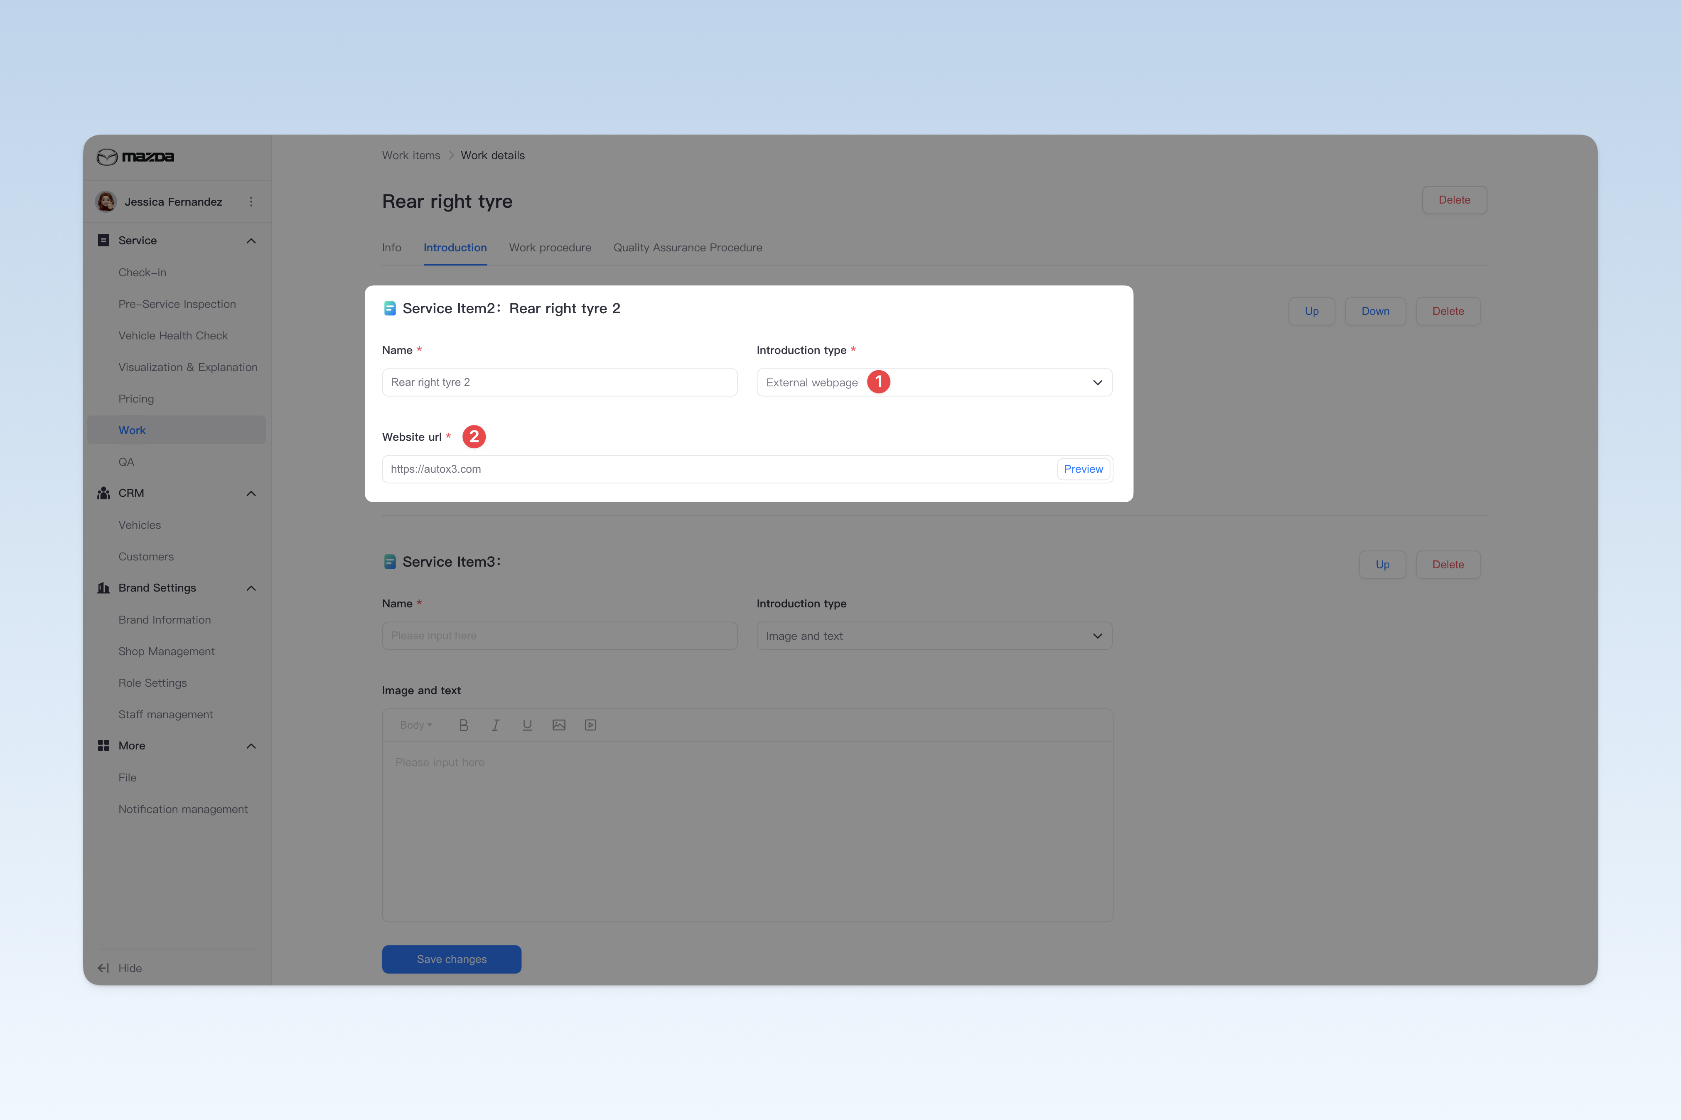Screen dimensions: 1681x1120
Task: Click the Hide sidebar arrow icon
Action: pyautogui.click(x=103, y=968)
